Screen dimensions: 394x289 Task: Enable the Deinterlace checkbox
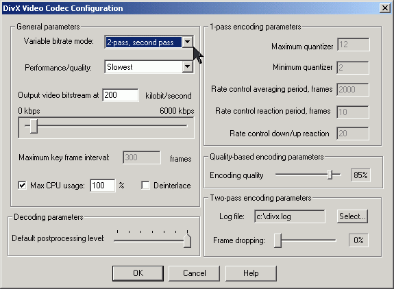pyautogui.click(x=145, y=186)
